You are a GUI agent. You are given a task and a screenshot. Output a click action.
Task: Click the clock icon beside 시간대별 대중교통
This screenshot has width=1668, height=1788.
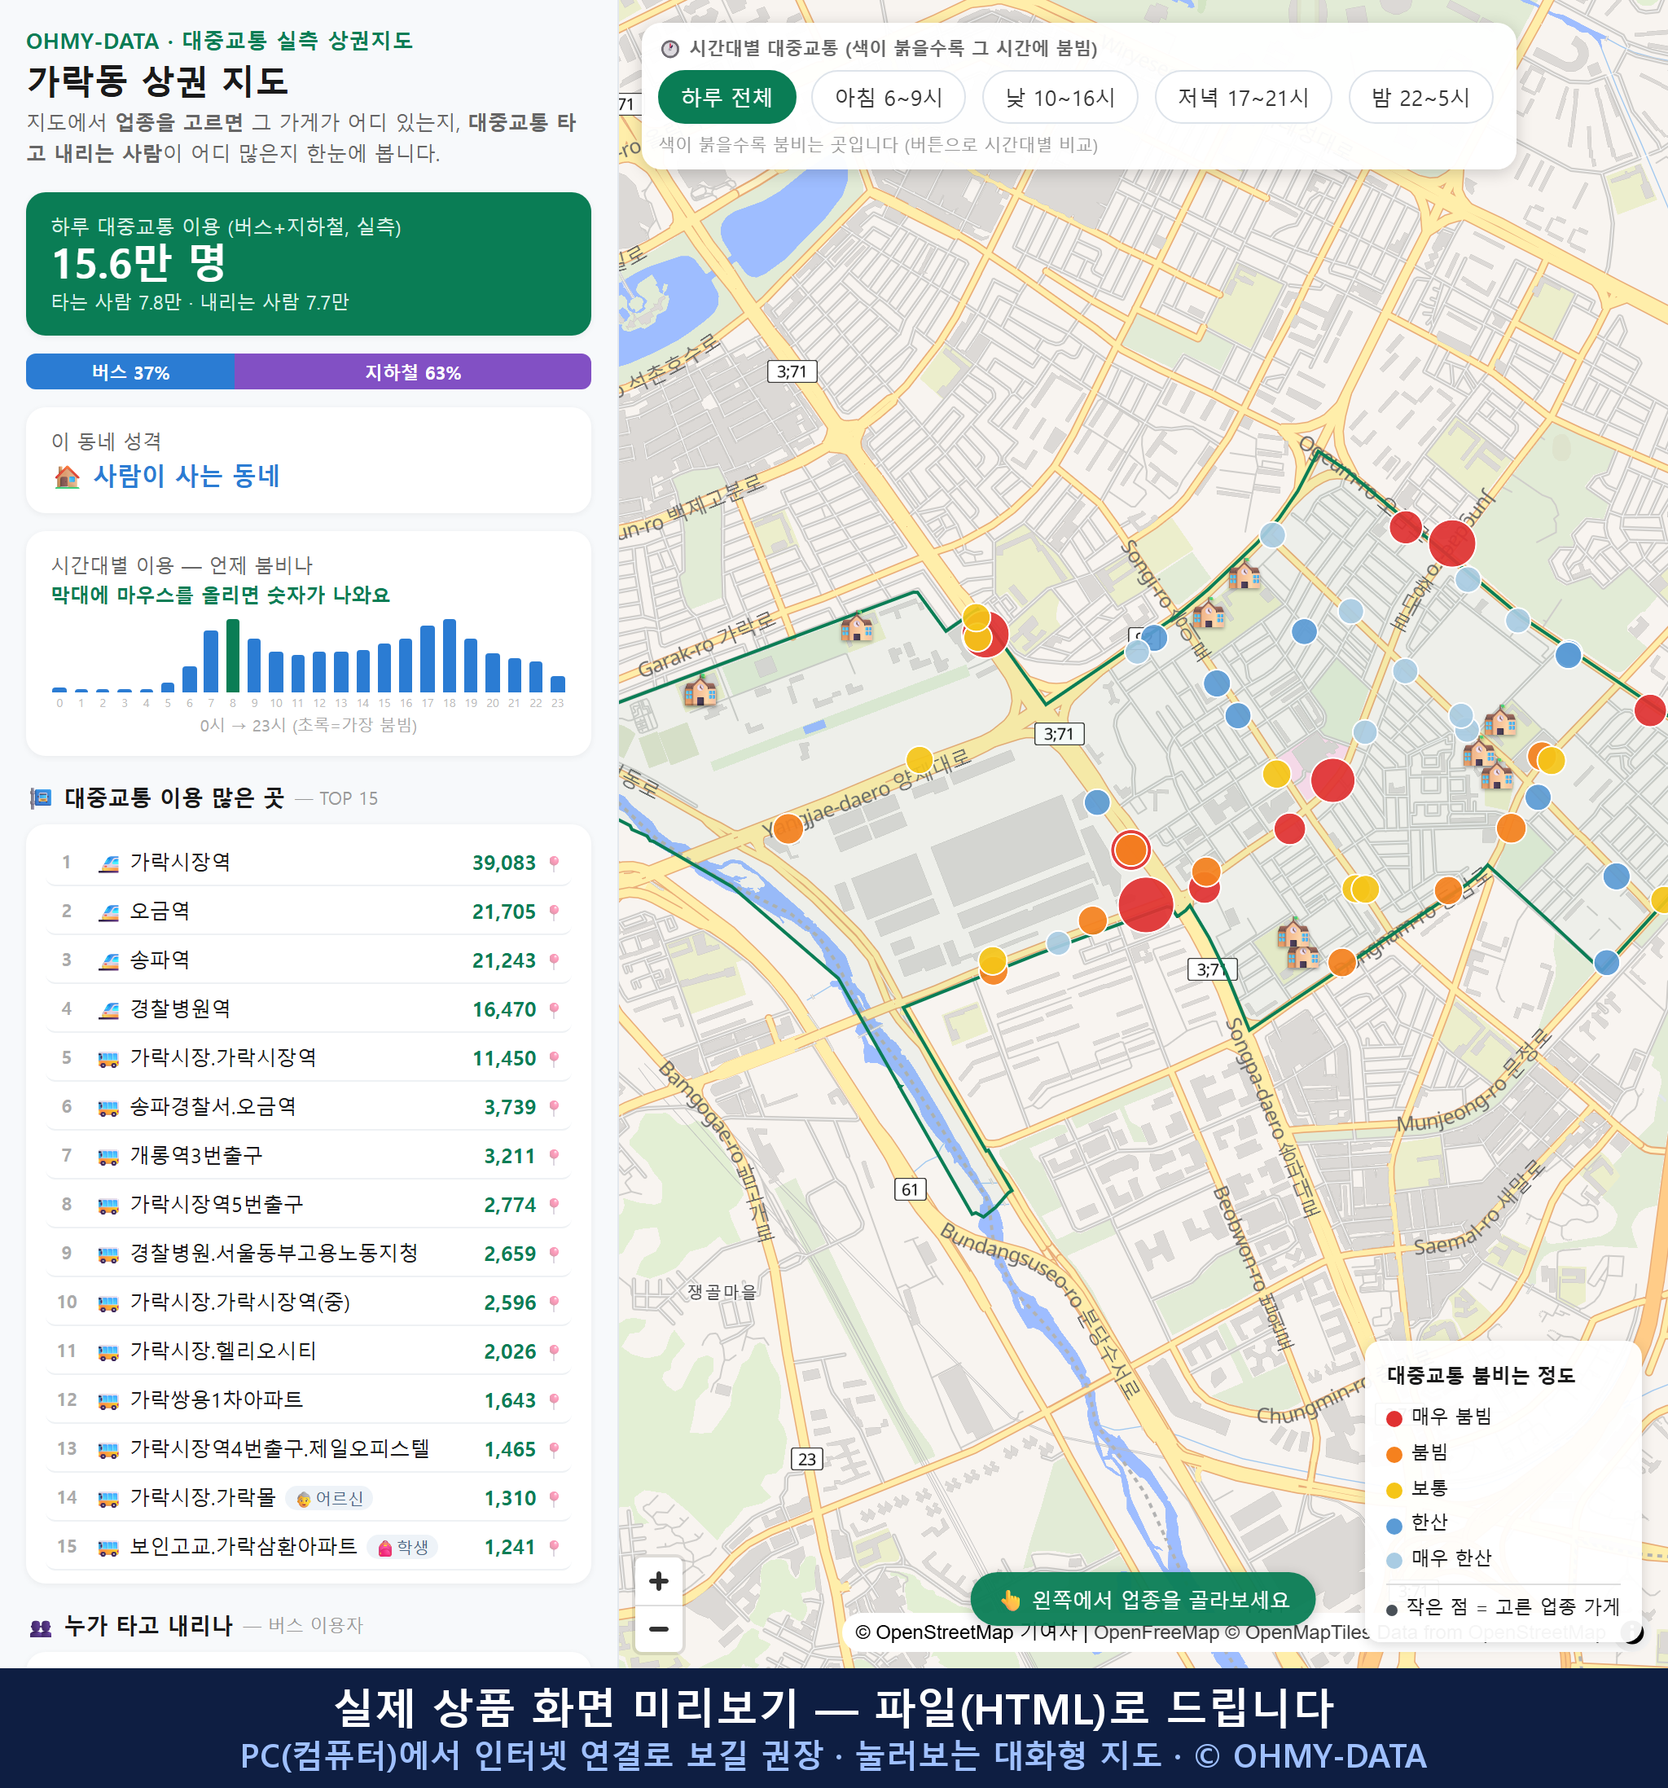click(670, 49)
